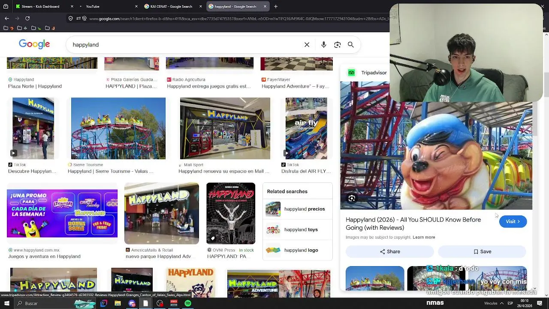Open AmericaMalls & Retail Happyland thumbnail
549x309 pixels.
(x=162, y=213)
